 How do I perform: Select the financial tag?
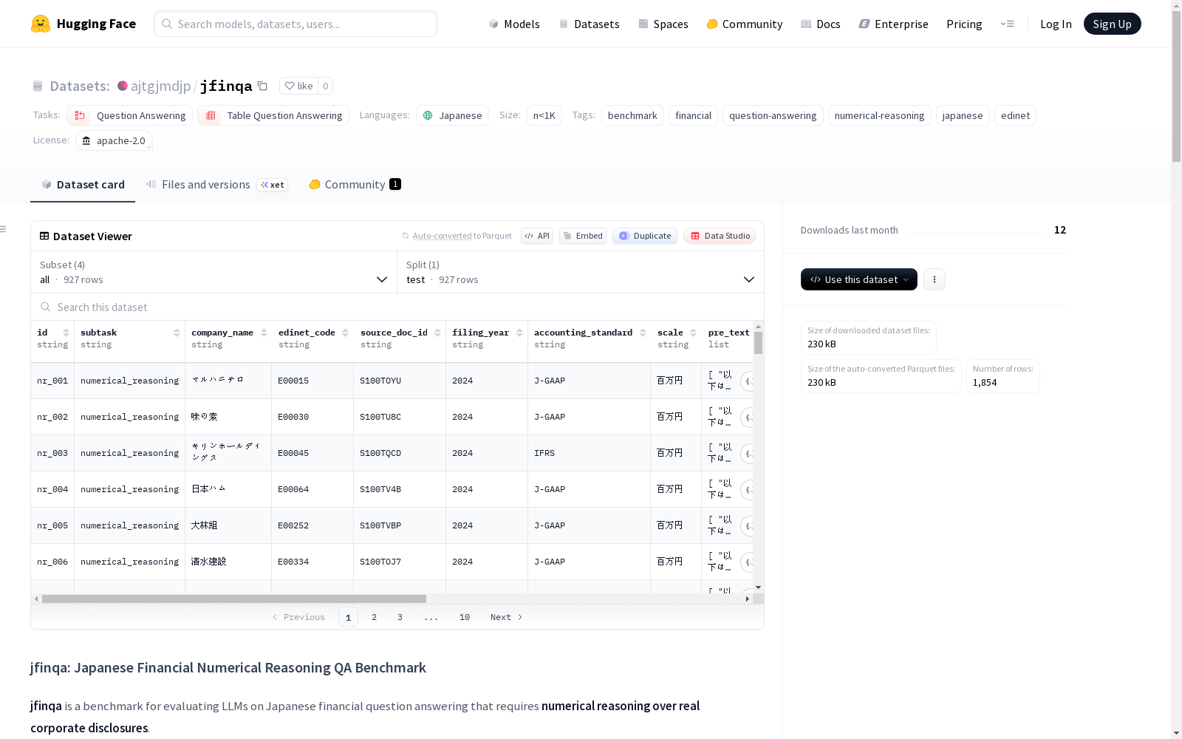click(693, 115)
